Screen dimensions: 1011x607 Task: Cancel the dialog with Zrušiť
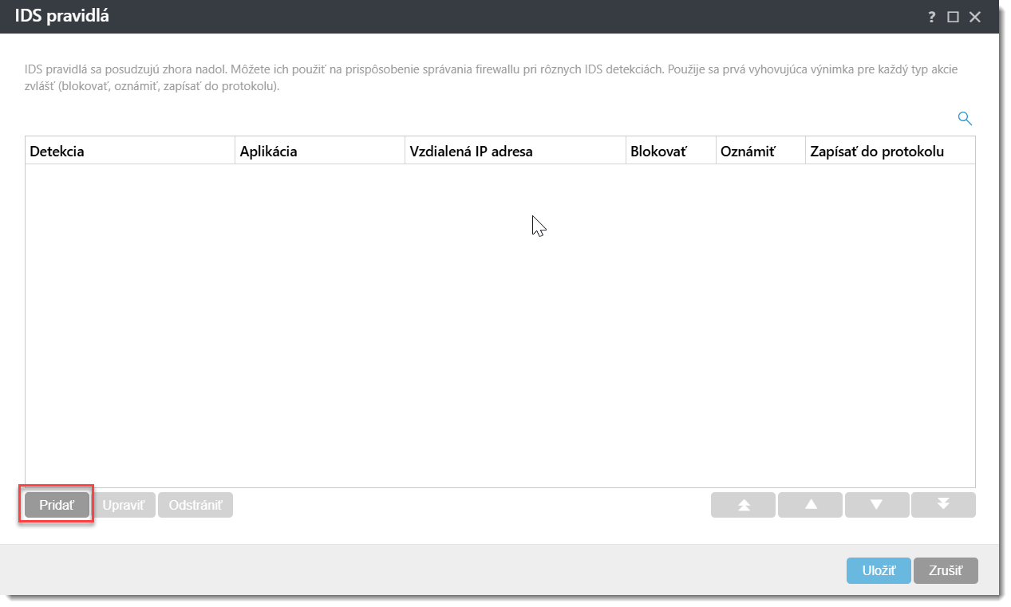point(946,570)
